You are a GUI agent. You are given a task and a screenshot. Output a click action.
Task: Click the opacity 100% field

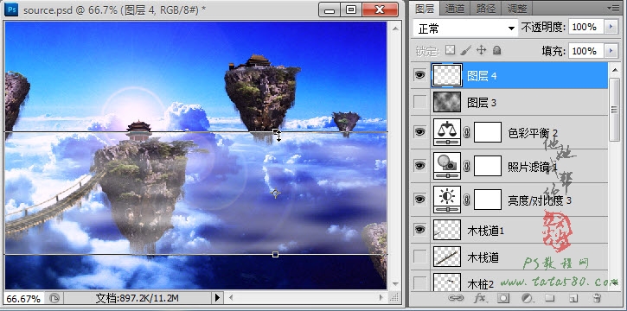pyautogui.click(x=586, y=27)
